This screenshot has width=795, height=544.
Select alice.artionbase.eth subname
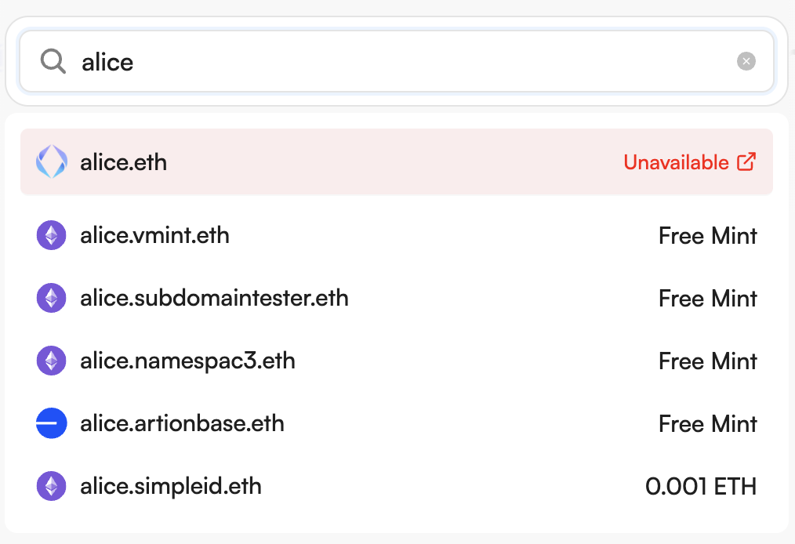[x=182, y=423]
